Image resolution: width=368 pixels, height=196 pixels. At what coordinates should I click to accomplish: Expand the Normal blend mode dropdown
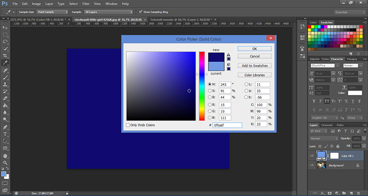(x=323, y=139)
